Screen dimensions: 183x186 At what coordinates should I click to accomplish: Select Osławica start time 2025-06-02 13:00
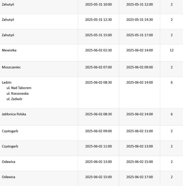pos(99,162)
